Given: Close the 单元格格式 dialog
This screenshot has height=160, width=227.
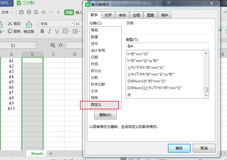Looking at the screenshot, I should (211, 3).
